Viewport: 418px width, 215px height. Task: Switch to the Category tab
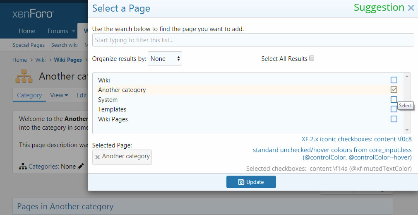pos(29,95)
